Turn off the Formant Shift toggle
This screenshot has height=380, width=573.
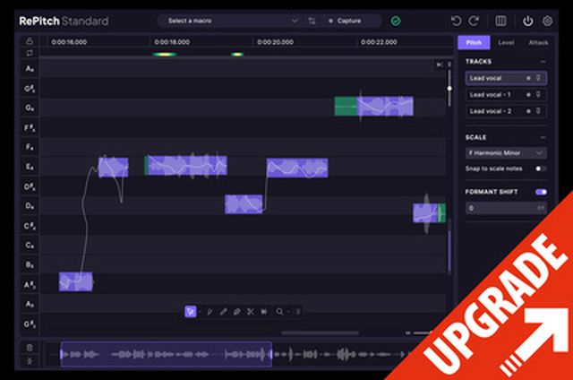(x=541, y=192)
